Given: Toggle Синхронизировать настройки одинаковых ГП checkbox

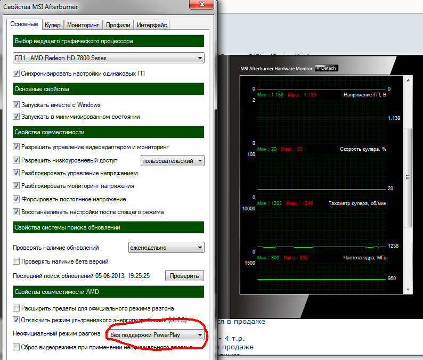Looking at the screenshot, I should coord(16,73).
